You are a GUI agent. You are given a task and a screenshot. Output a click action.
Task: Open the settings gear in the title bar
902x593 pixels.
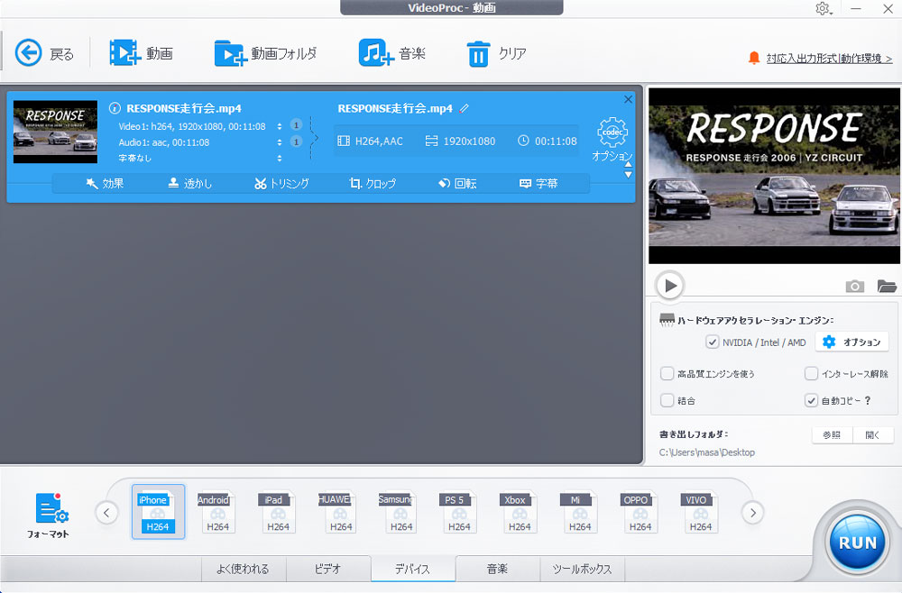(823, 9)
